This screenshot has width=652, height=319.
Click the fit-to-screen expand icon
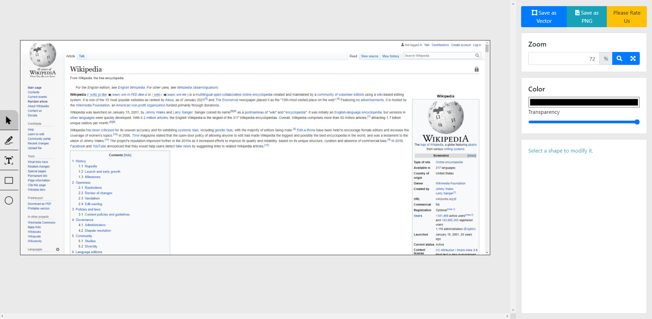633,58
